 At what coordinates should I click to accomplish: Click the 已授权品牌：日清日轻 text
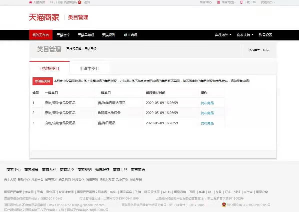pyautogui.click(x=81, y=49)
